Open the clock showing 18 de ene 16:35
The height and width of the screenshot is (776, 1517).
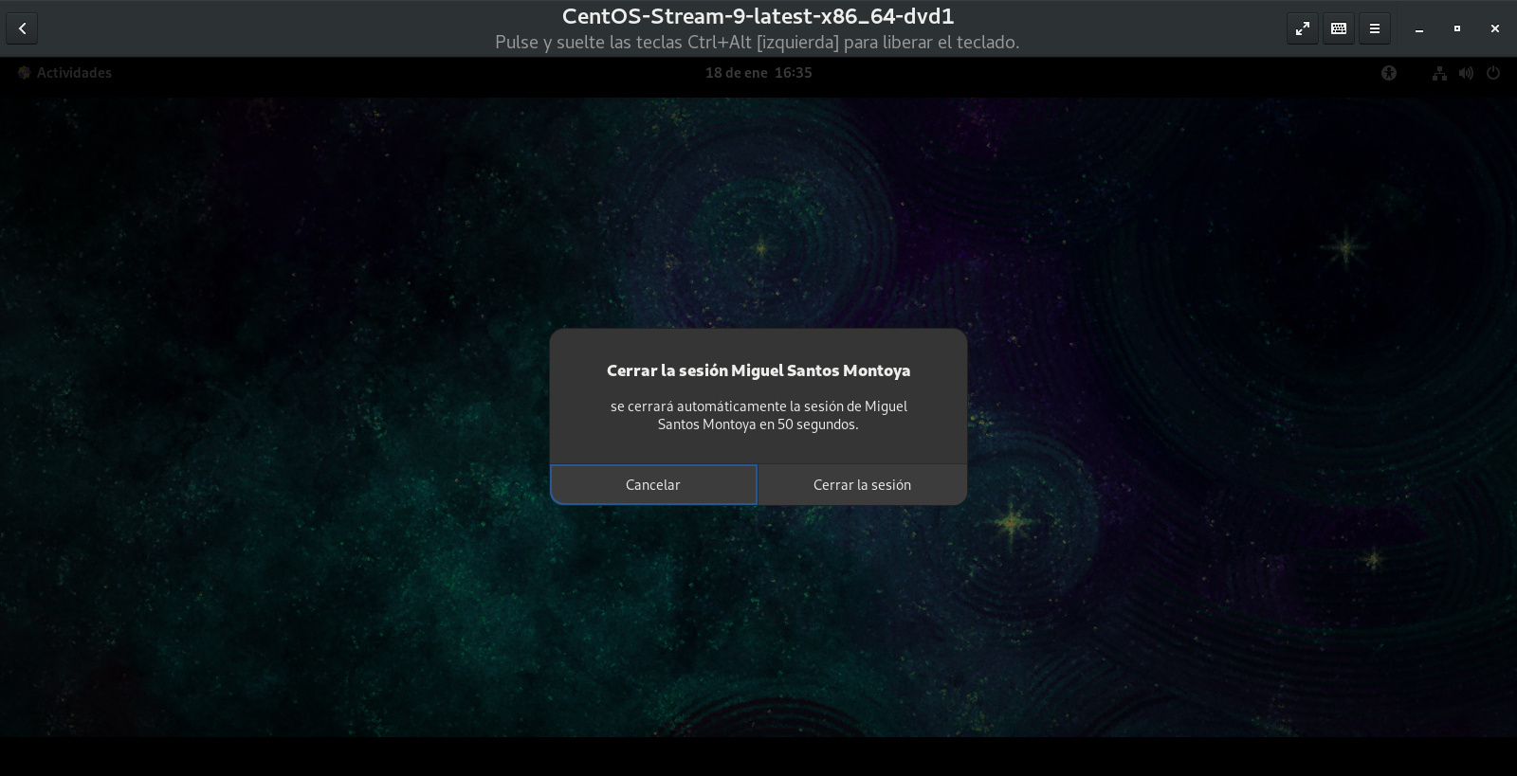(x=758, y=73)
